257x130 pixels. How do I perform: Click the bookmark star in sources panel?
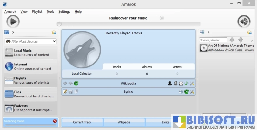click(x=54, y=32)
